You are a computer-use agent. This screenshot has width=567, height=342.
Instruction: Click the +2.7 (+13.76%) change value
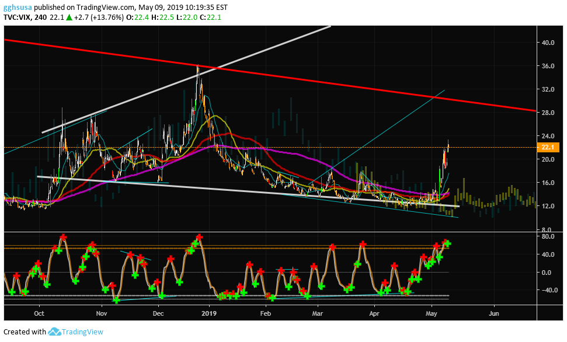click(x=99, y=17)
